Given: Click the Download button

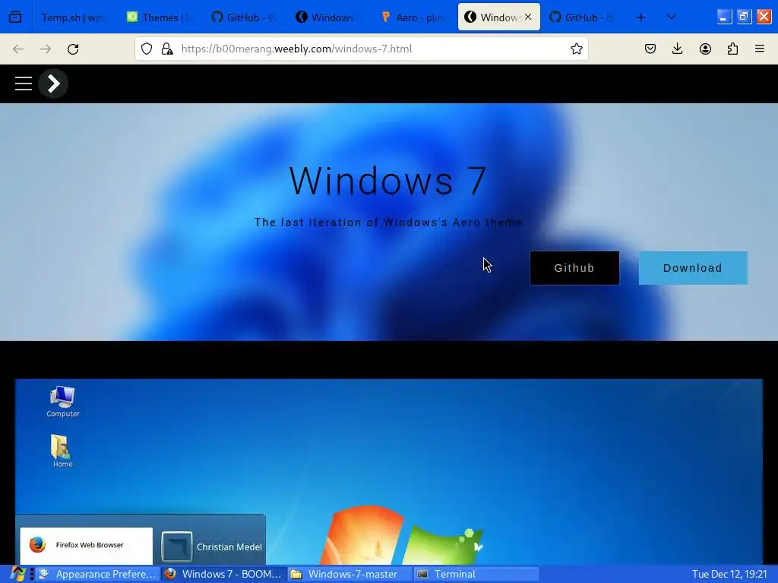Looking at the screenshot, I should tap(693, 268).
